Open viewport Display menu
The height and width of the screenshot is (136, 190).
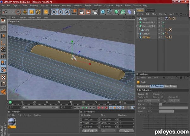point(31,17)
